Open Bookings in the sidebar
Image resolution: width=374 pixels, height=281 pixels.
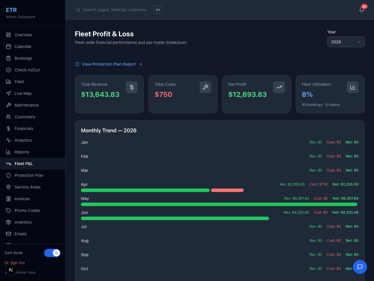point(32,58)
